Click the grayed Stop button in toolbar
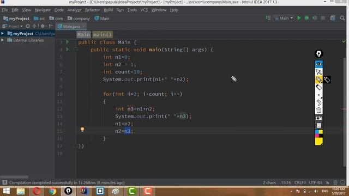Screen dimensions: 349x196 coord(323,18)
